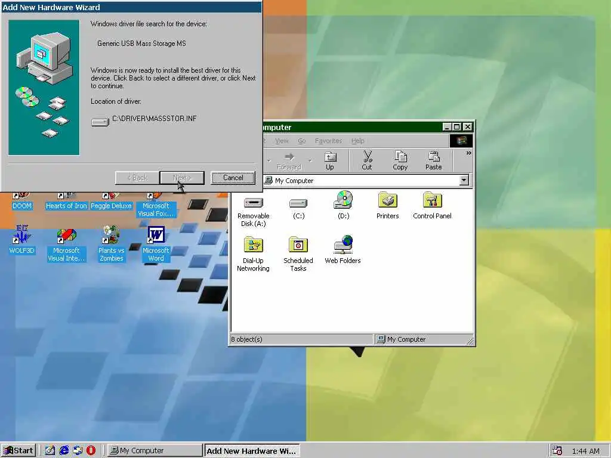Click the Up toolbar button in My Computer

[330, 161]
